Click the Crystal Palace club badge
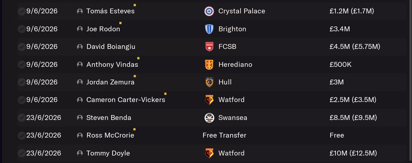412x163 pixels. click(209, 11)
